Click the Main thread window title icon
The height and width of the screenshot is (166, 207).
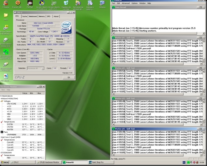coord(113,7)
